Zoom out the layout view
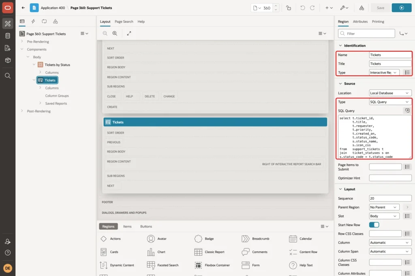 (105, 34)
